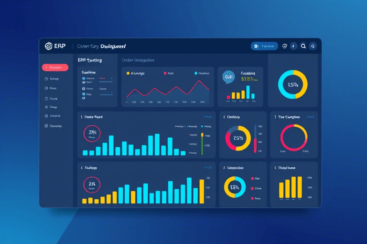Click the dashboard title text next to ERP
The image size is (367, 244).
click(100, 46)
